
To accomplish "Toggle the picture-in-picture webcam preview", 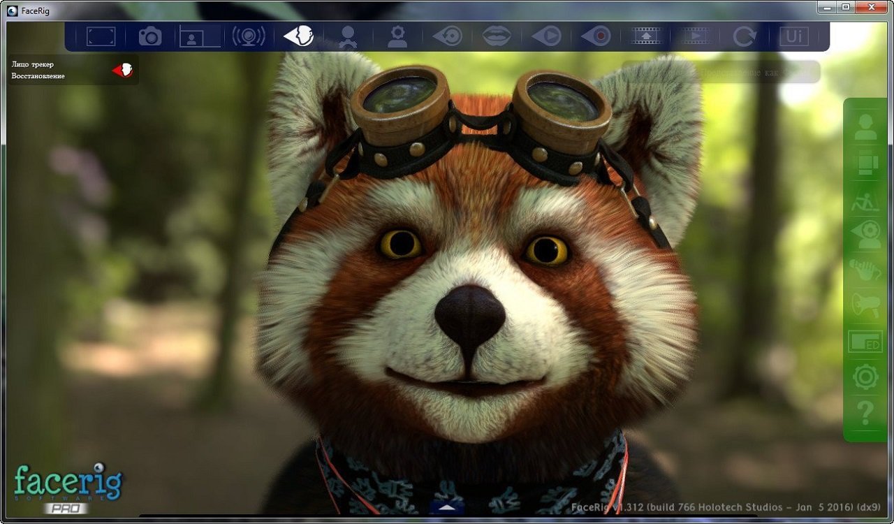I will coord(198,36).
